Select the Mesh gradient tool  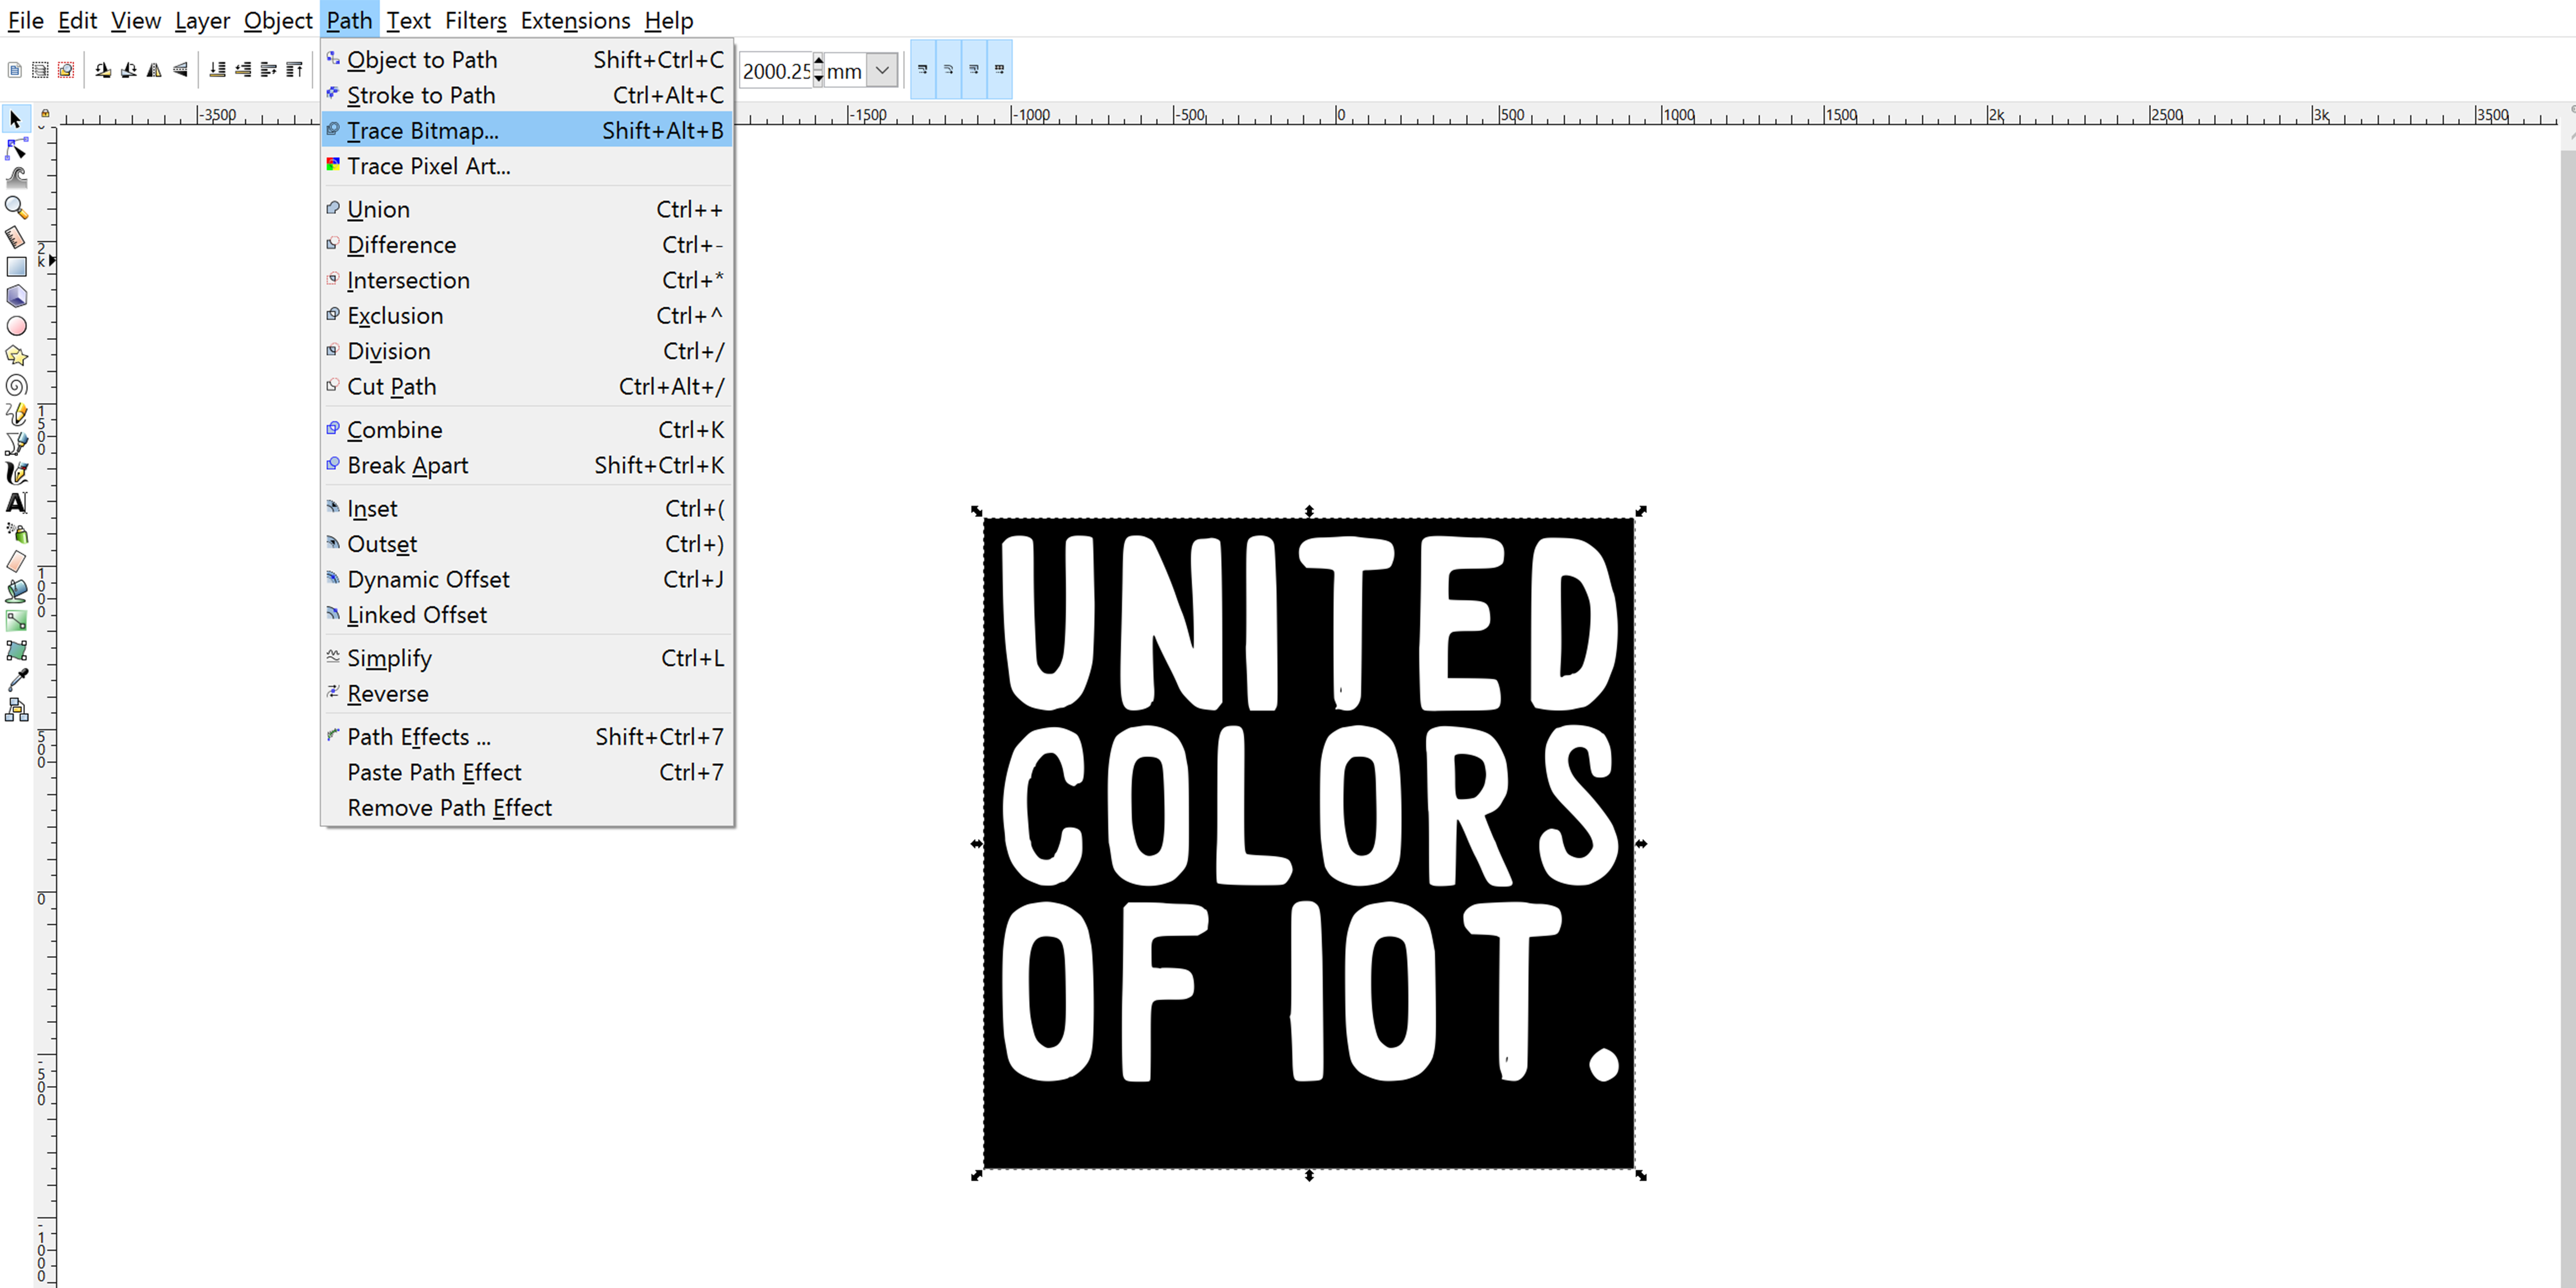16,650
